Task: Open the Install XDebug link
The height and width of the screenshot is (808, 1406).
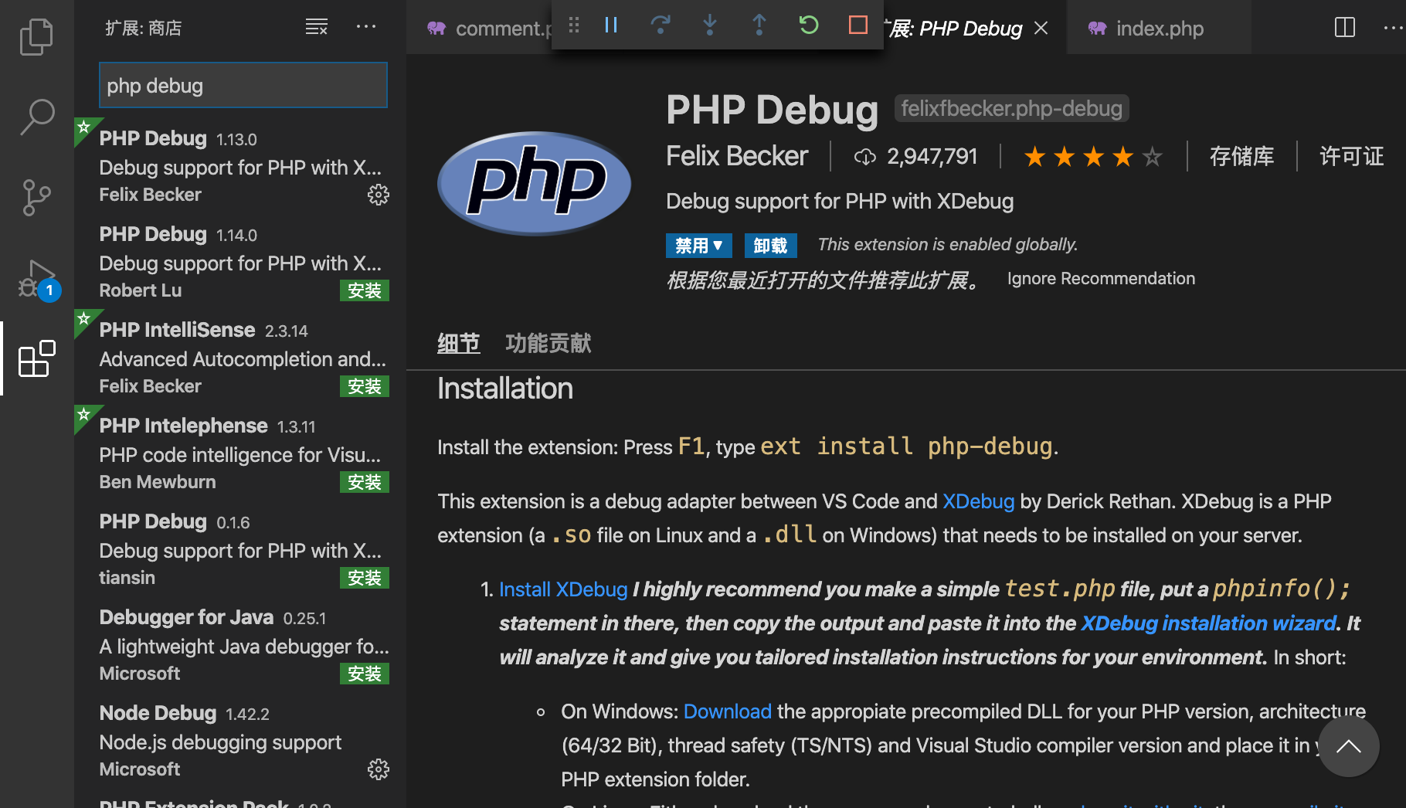Action: tap(563, 589)
